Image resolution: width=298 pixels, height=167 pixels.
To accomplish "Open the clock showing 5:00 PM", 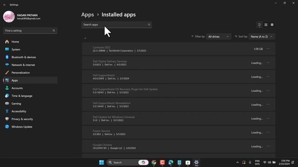I will pyautogui.click(x=284, y=162).
